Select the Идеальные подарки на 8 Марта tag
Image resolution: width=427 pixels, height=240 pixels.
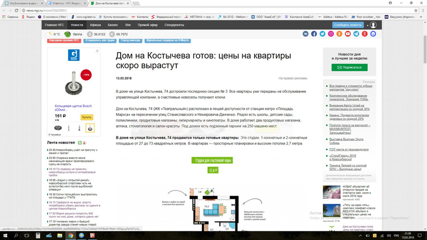click(x=168, y=41)
